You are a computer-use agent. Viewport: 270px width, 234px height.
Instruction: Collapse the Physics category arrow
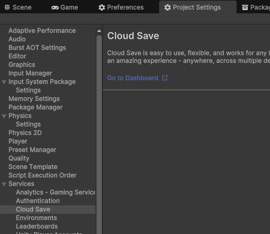4,116
